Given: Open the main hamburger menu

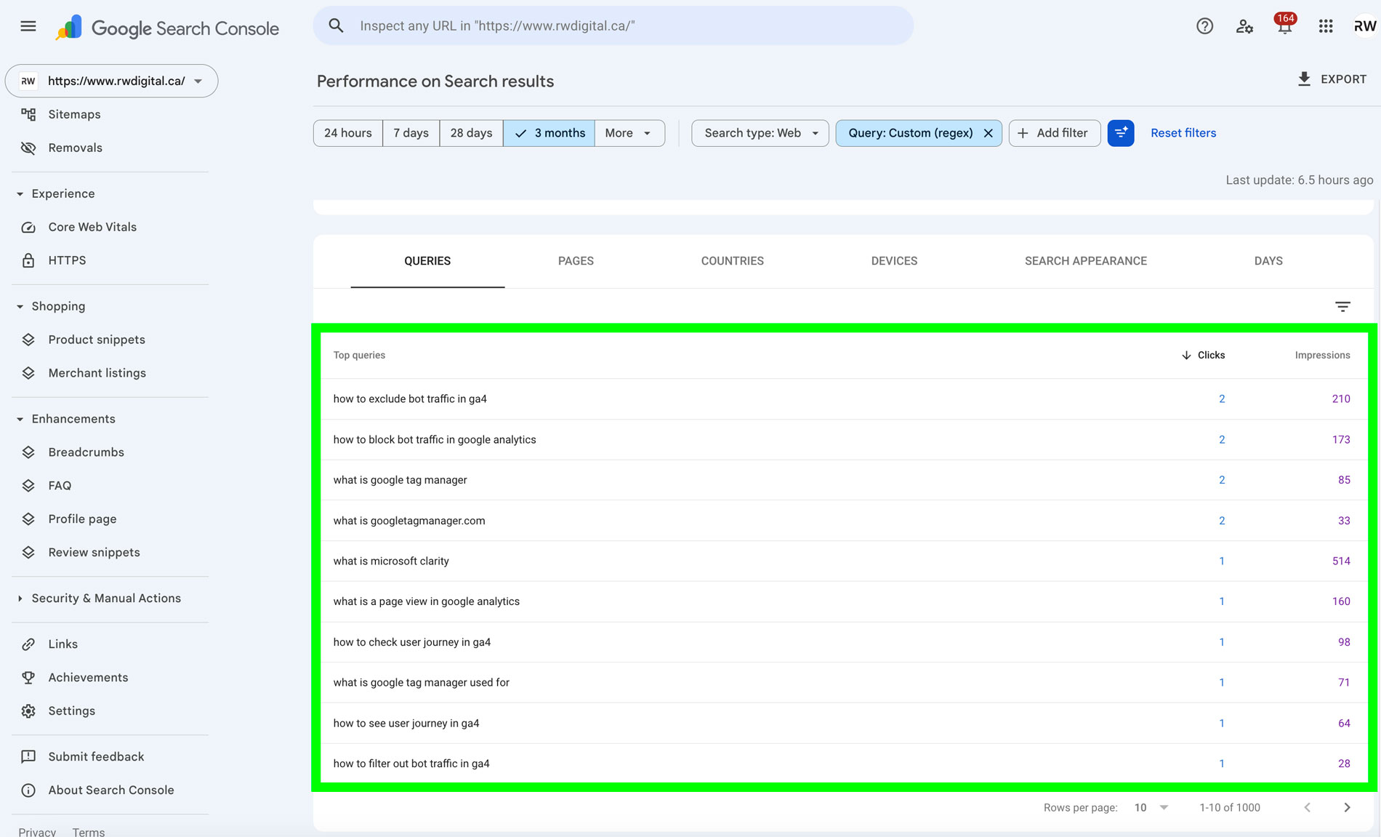Looking at the screenshot, I should coord(28,27).
